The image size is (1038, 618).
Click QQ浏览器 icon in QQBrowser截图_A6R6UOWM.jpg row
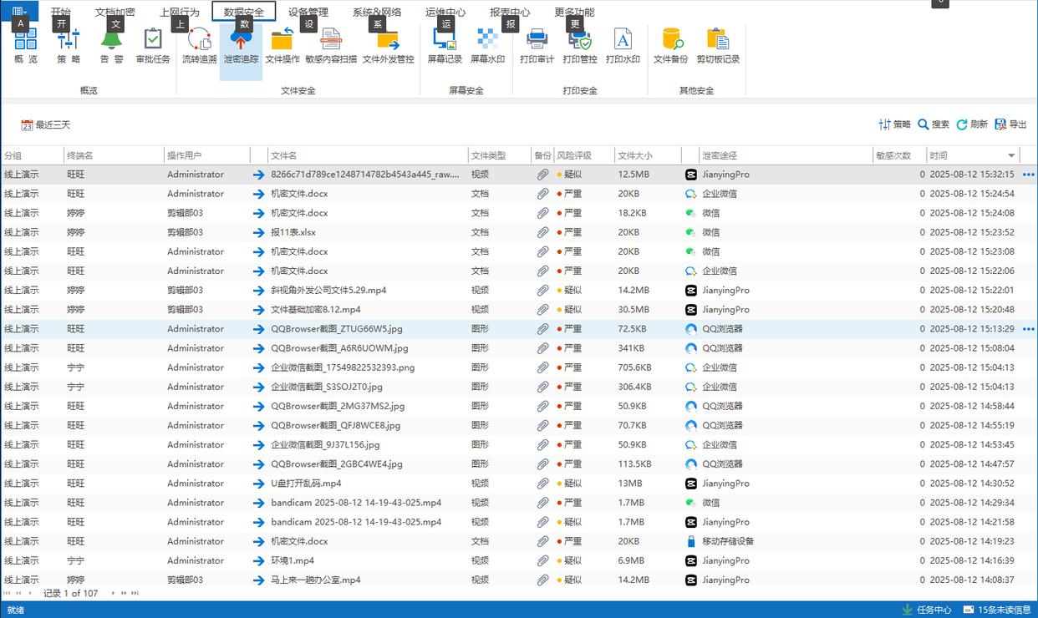[x=691, y=348]
